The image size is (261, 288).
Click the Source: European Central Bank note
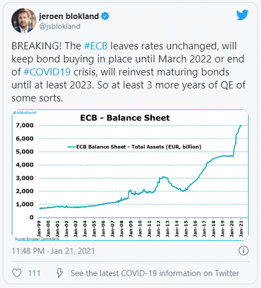(x=37, y=239)
